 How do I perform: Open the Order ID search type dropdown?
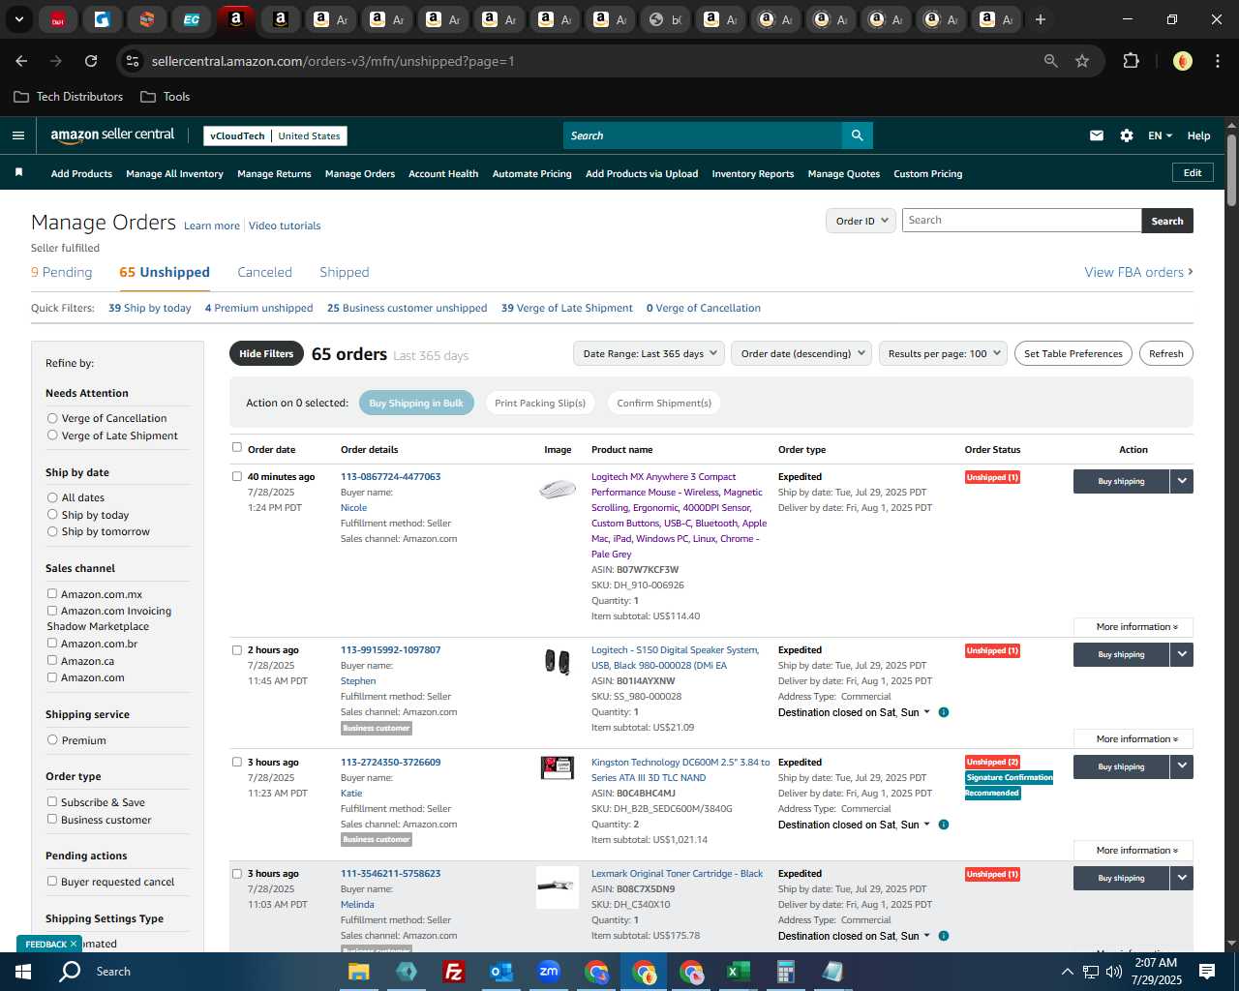click(x=860, y=221)
